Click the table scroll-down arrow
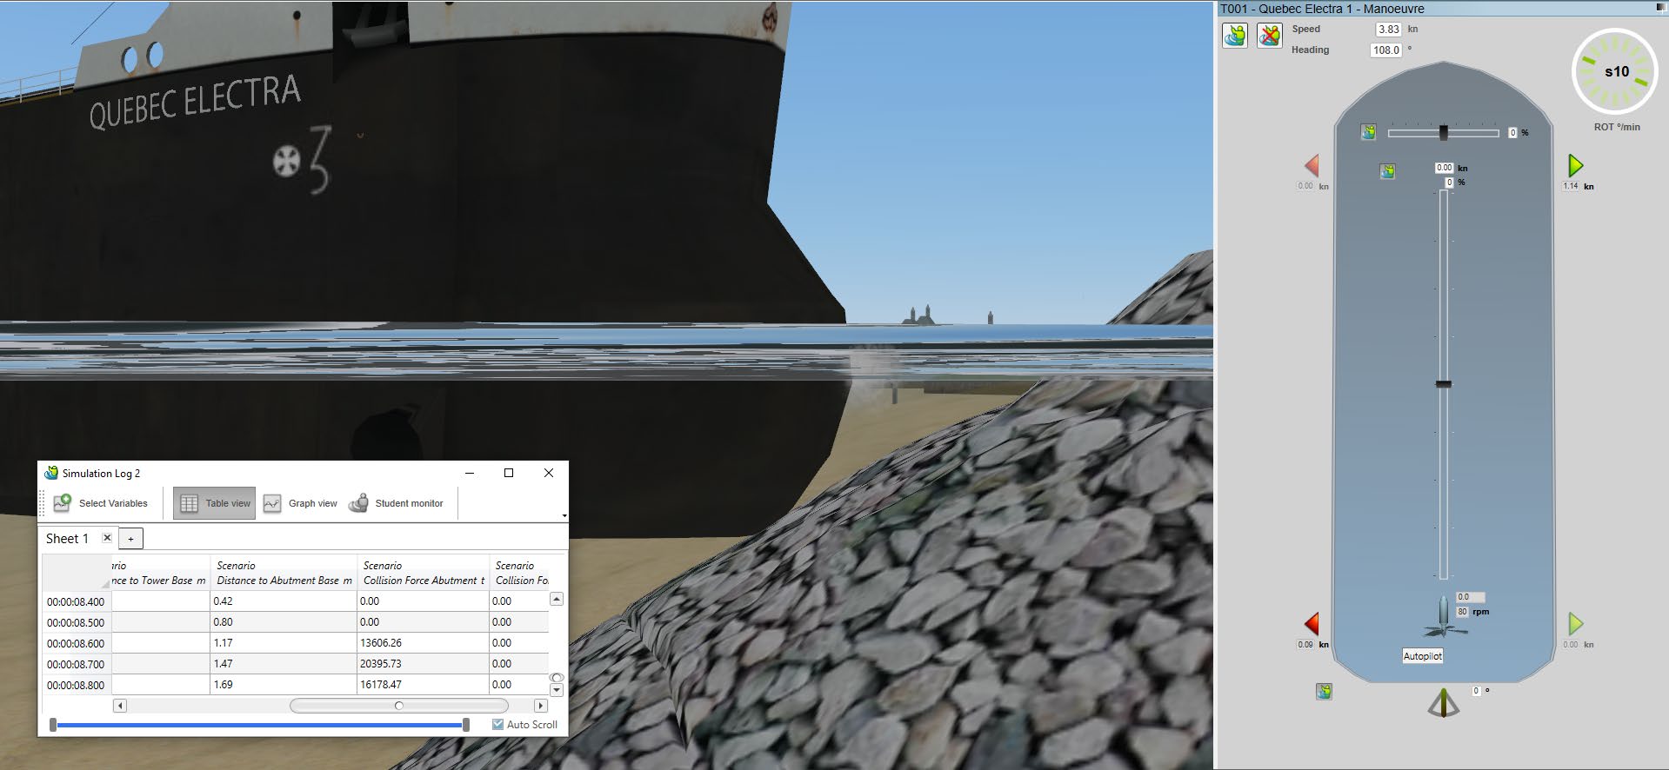 coord(557,690)
